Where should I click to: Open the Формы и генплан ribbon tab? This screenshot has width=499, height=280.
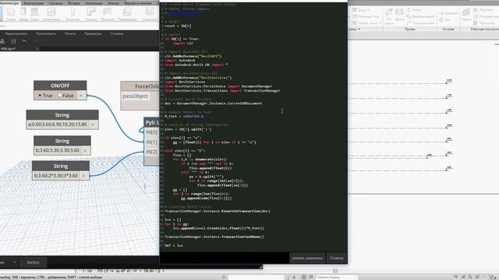click(x=138, y=3)
